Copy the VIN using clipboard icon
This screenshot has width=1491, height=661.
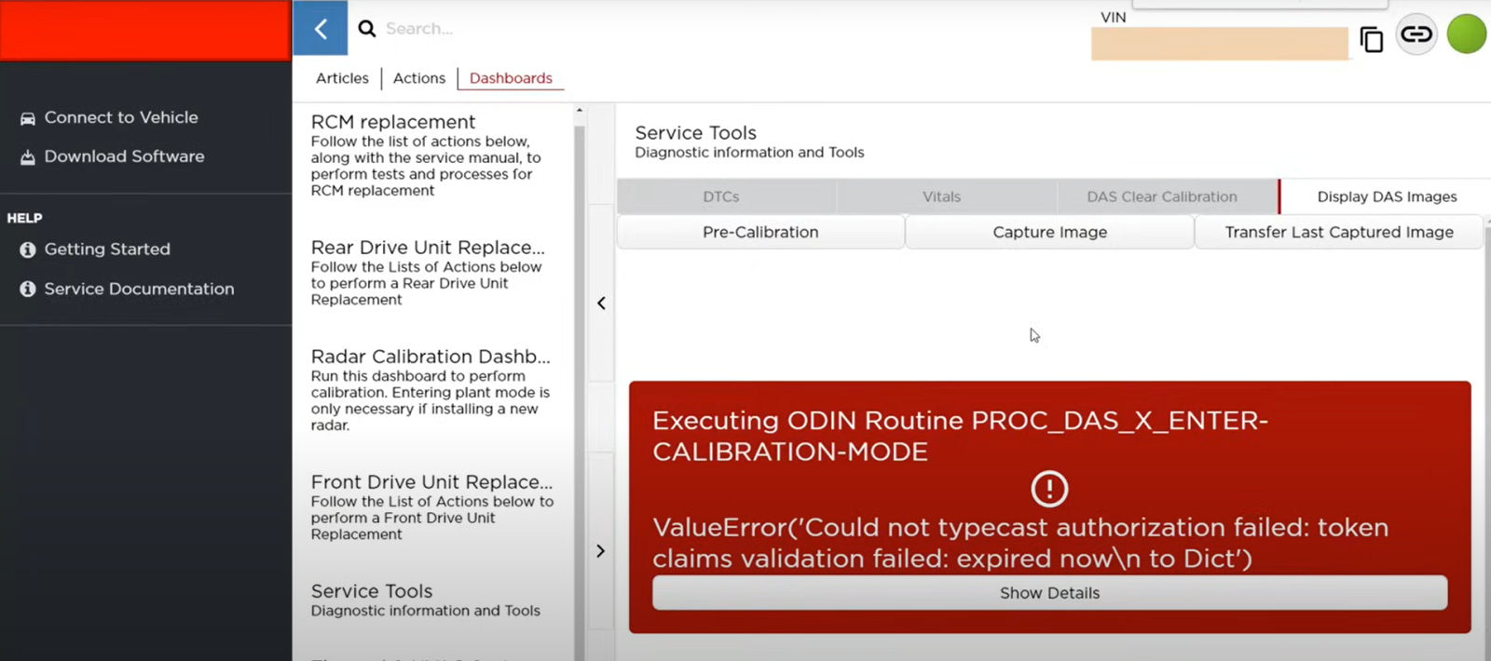click(1371, 40)
